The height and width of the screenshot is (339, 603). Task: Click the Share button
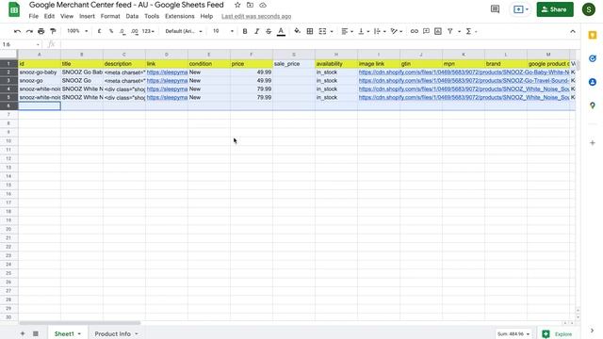(x=555, y=9)
